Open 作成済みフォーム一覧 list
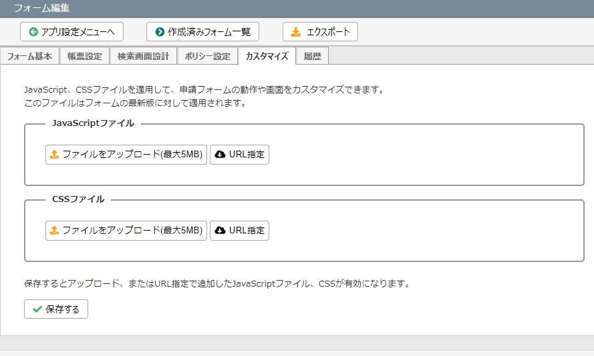The image size is (594, 356). pos(202,32)
